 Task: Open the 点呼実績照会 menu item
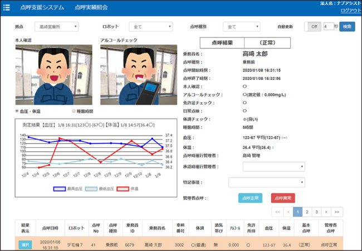coord(91,7)
